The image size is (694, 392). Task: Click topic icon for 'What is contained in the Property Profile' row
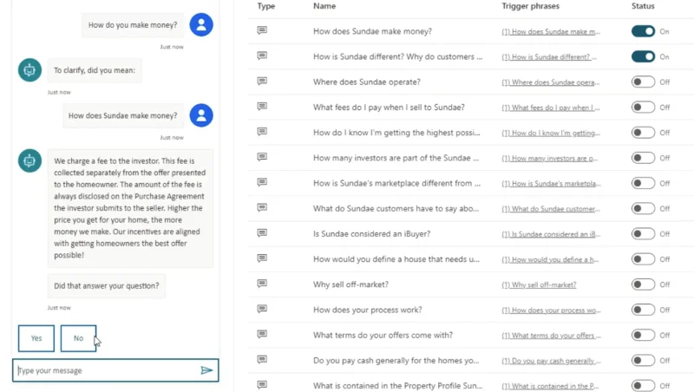tap(262, 384)
